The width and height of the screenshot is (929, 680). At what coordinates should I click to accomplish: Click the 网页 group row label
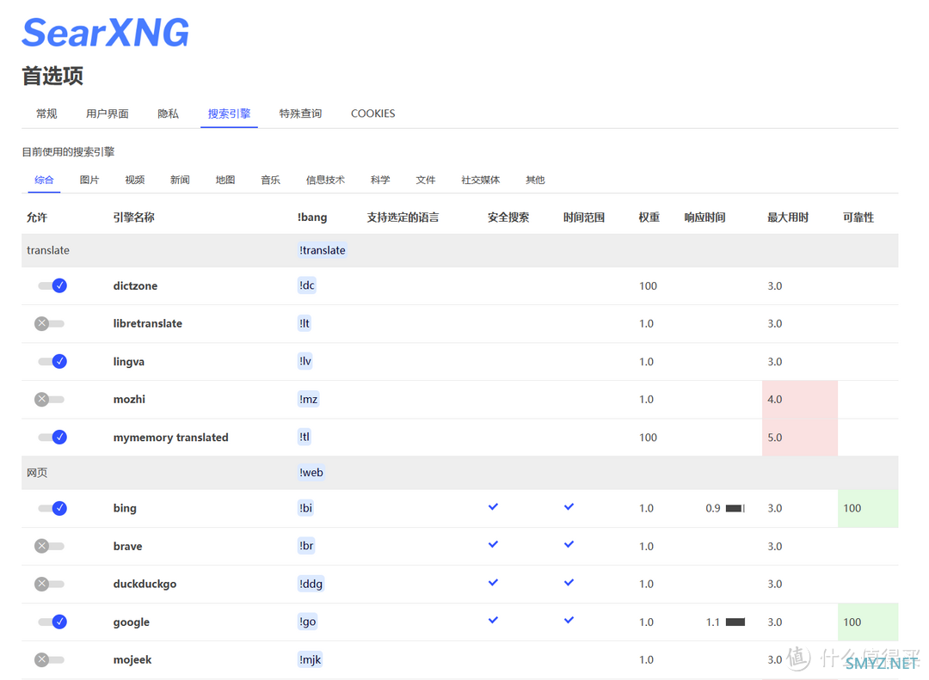[37, 473]
